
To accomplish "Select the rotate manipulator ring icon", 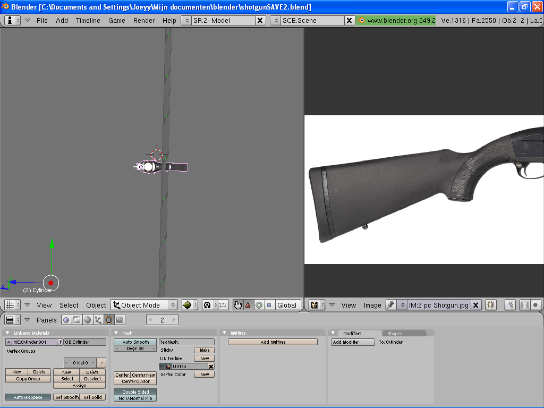I will (259, 305).
